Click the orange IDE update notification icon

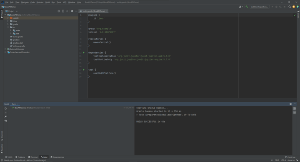pos(294,7)
